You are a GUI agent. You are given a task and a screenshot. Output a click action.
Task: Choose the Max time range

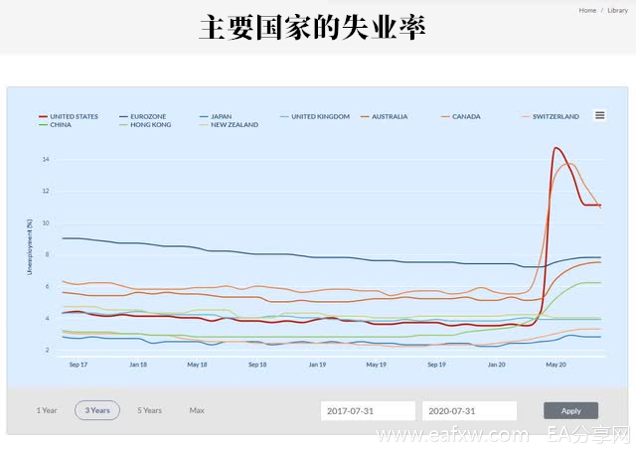pyautogui.click(x=197, y=410)
